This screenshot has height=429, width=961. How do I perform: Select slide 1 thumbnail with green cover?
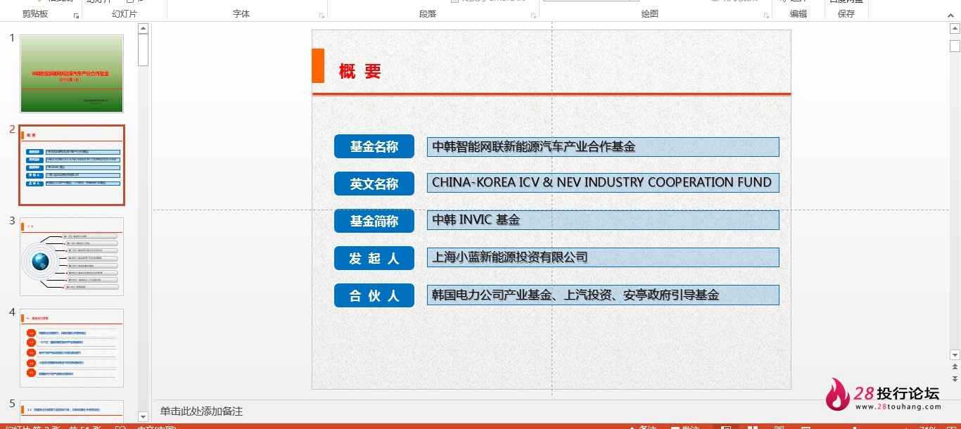72,73
